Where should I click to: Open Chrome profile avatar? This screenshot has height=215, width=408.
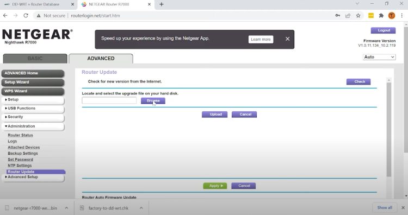pos(391,16)
